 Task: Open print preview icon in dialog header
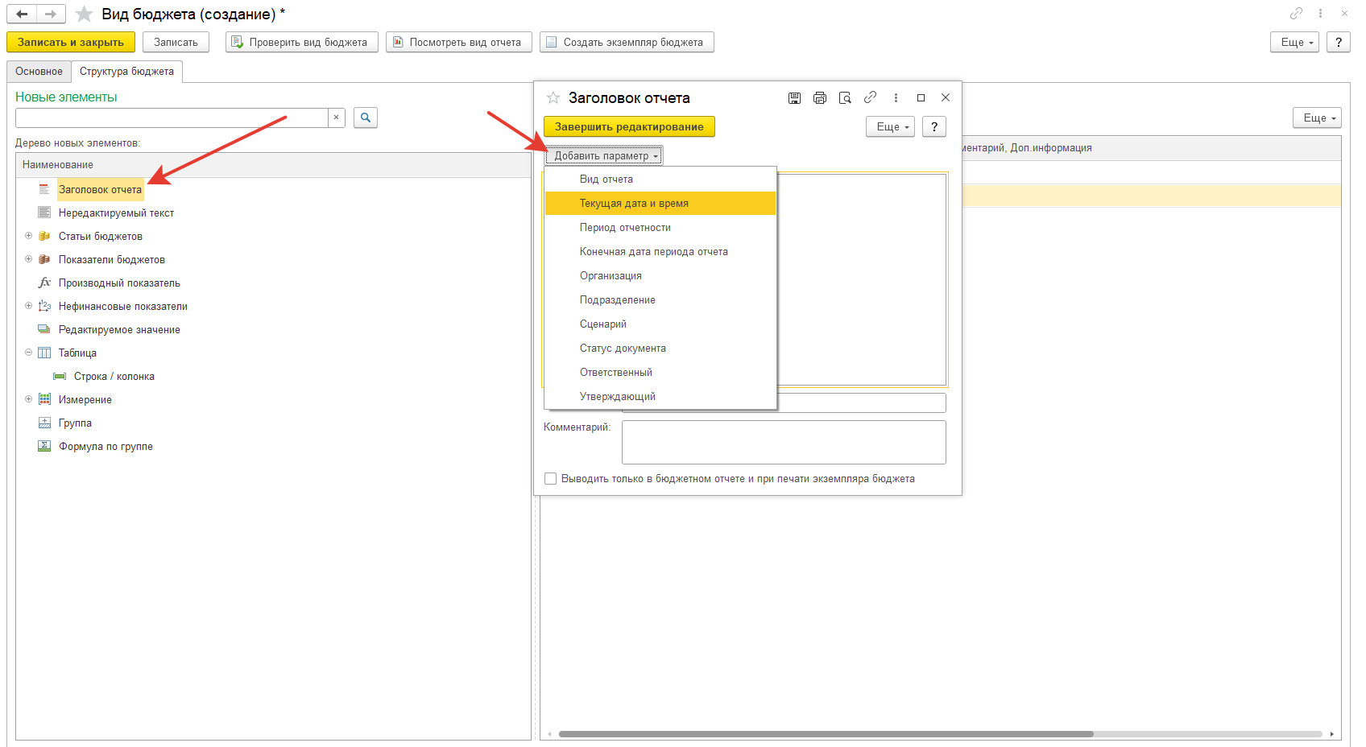click(845, 98)
